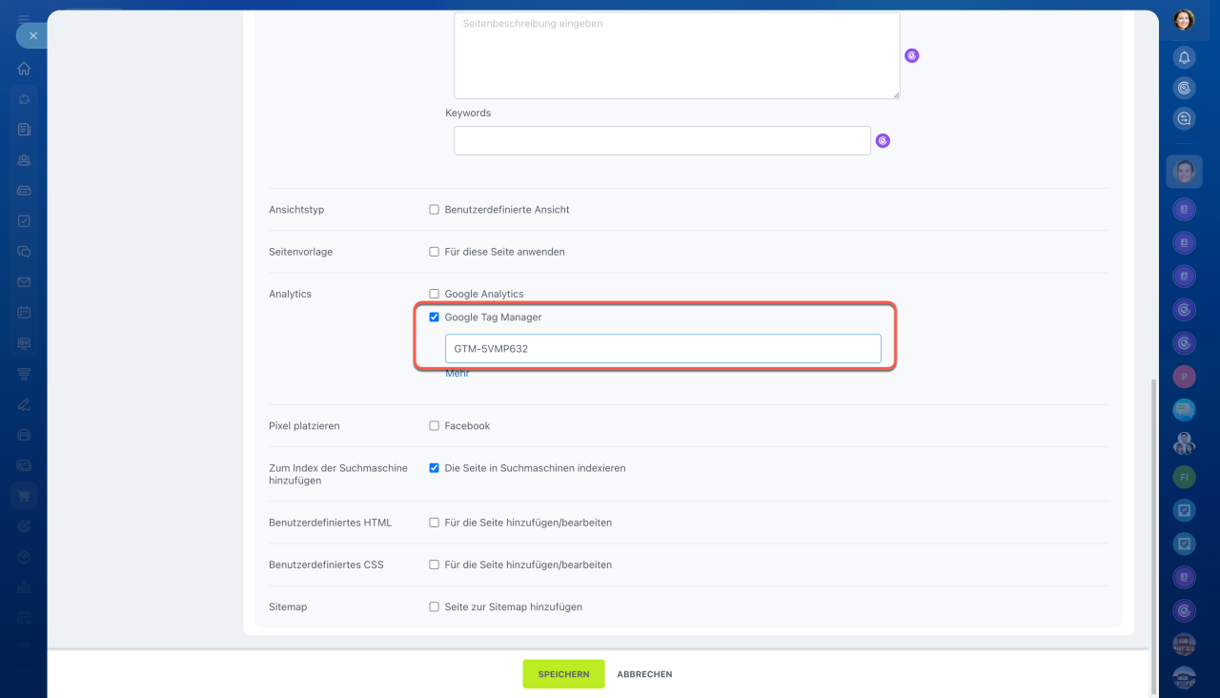Expand the Mehr link under Analytics

[457, 374]
